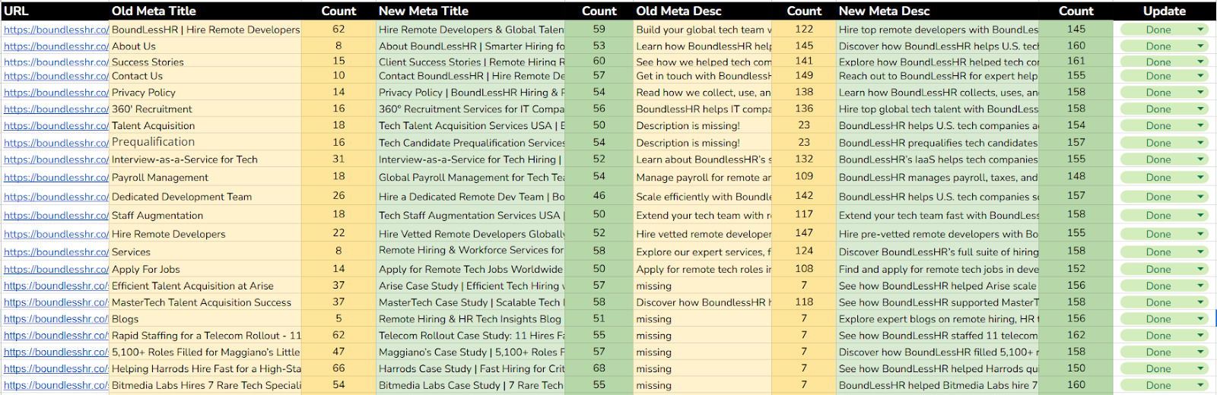1217x395 pixels.
Task: Select the Old Meta Title header cell
Action: (205, 11)
